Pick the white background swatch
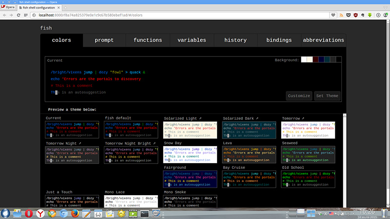This screenshot has height=219, width=390. point(304,59)
